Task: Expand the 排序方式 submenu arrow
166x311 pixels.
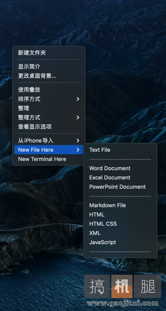Action: click(78, 99)
